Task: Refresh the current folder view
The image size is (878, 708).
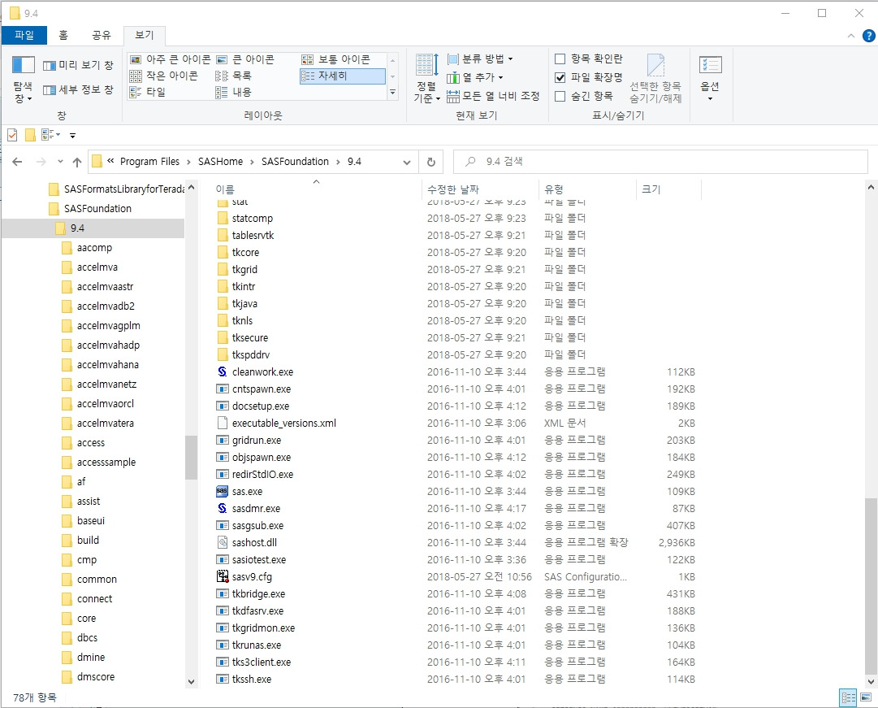Action: tap(431, 162)
